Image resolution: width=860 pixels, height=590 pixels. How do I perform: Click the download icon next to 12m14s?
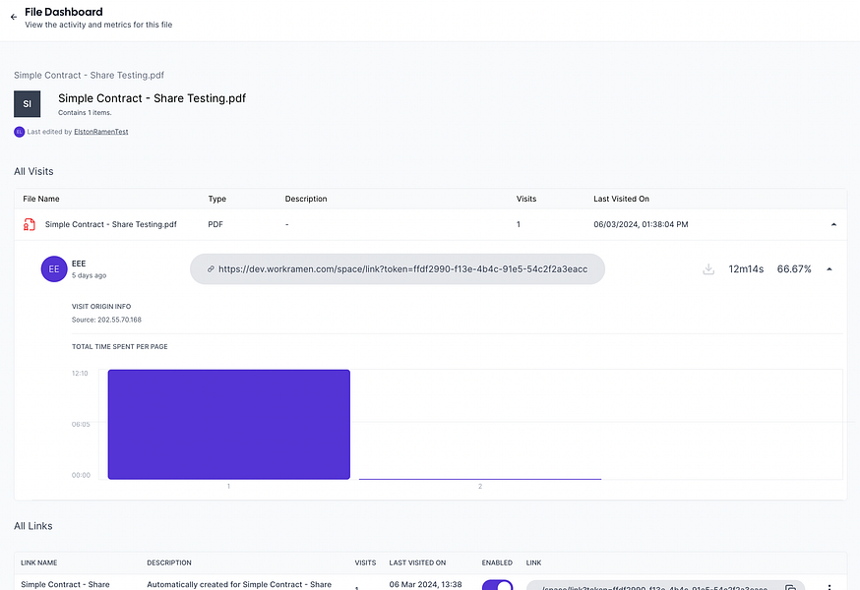pos(708,269)
